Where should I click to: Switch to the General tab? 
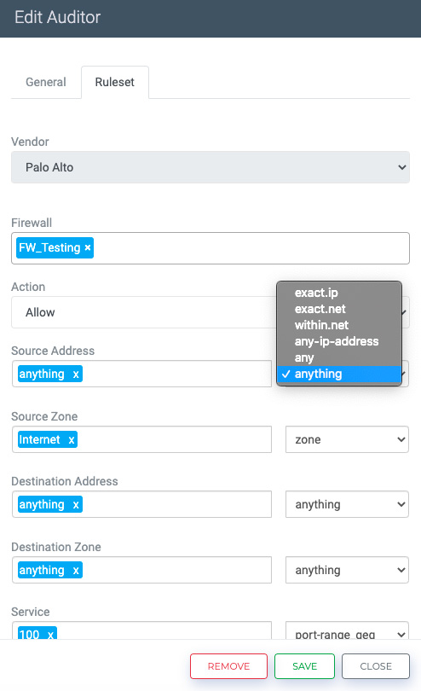tap(46, 82)
